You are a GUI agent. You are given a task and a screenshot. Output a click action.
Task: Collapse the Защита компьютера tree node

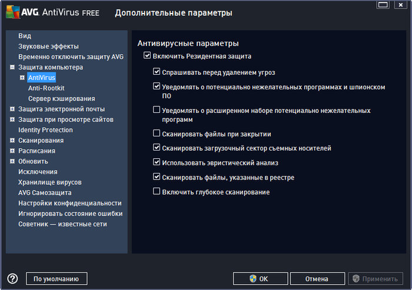click(x=12, y=67)
